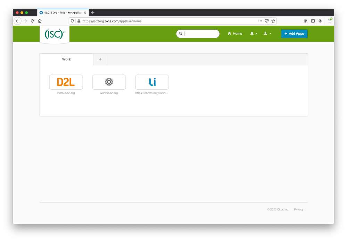The width and height of the screenshot is (347, 241).
Task: Select the Work tab
Action: pyautogui.click(x=67, y=59)
